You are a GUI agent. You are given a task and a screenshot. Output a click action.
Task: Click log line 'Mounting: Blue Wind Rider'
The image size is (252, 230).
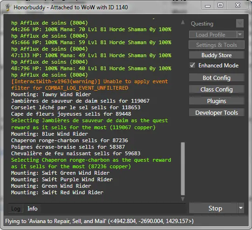coord(49,134)
